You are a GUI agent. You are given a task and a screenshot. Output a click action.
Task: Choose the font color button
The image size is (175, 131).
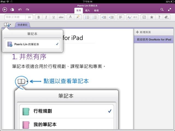coord(70,17)
